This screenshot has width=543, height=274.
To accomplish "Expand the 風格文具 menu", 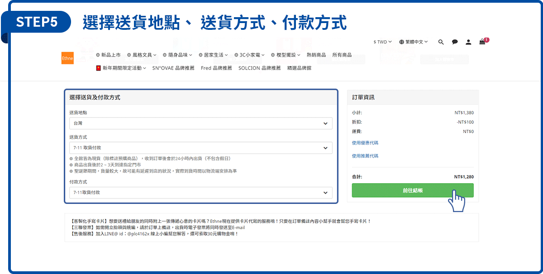I will [x=142, y=55].
